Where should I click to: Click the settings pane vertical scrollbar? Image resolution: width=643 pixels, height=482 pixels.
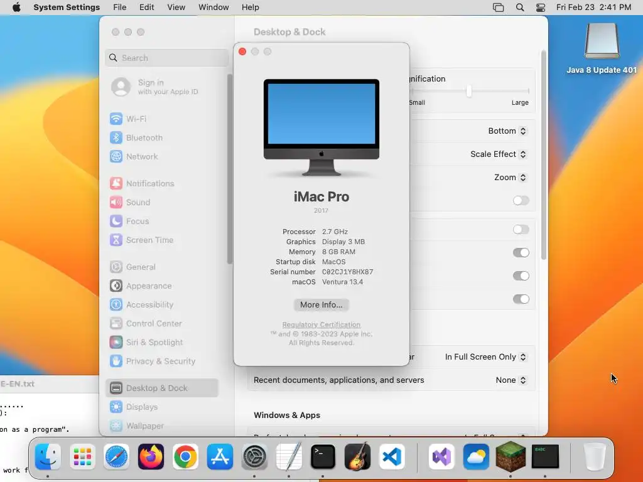(x=544, y=155)
